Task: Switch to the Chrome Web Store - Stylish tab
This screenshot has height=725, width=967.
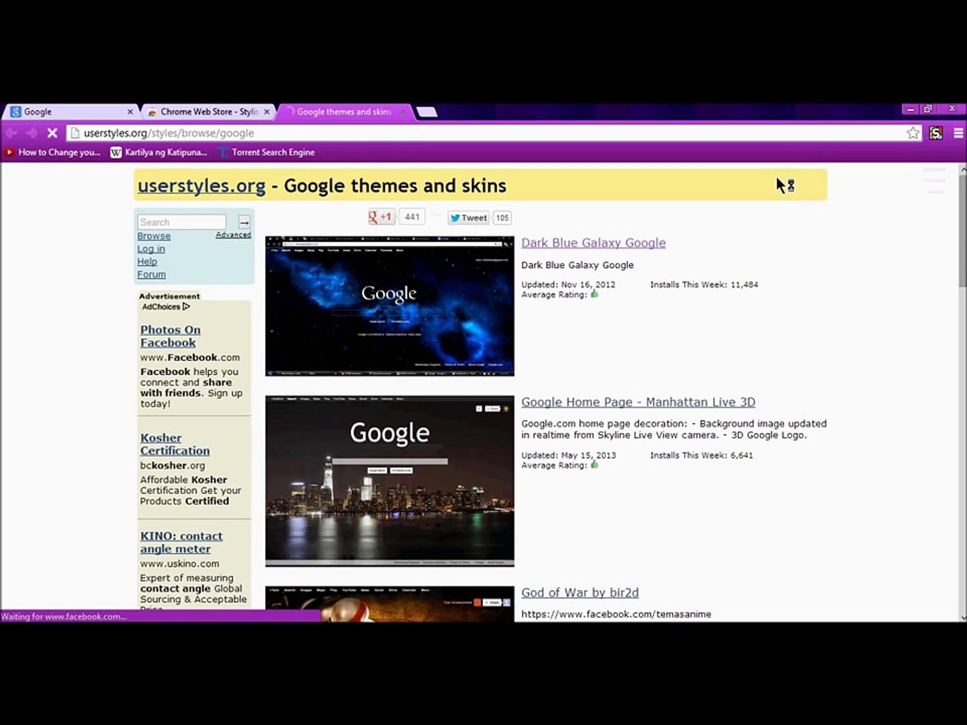Action: pyautogui.click(x=208, y=111)
